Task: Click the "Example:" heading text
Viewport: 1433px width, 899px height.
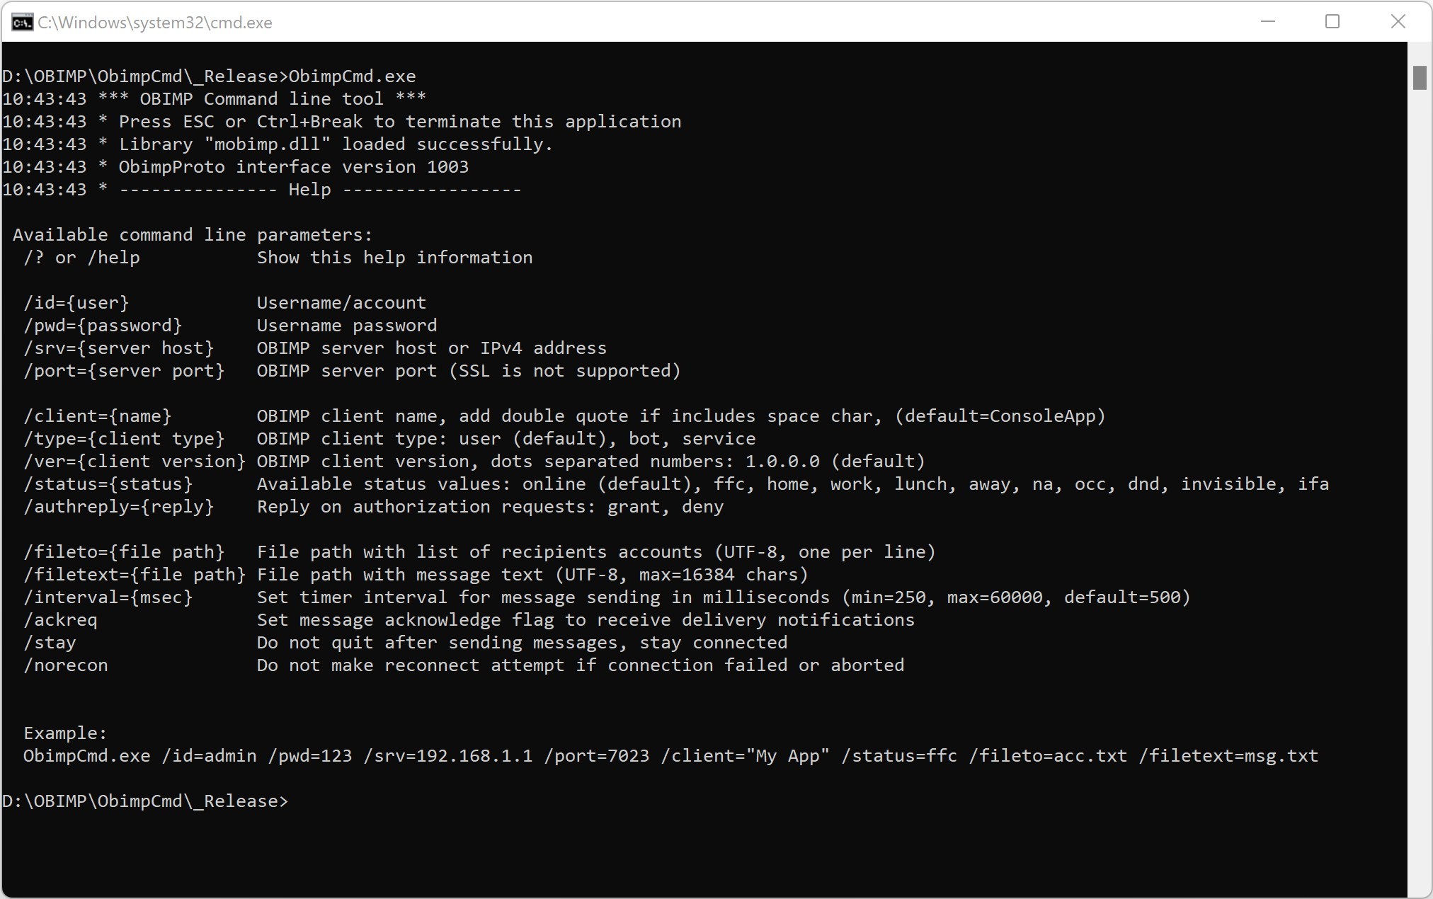Action: [65, 733]
